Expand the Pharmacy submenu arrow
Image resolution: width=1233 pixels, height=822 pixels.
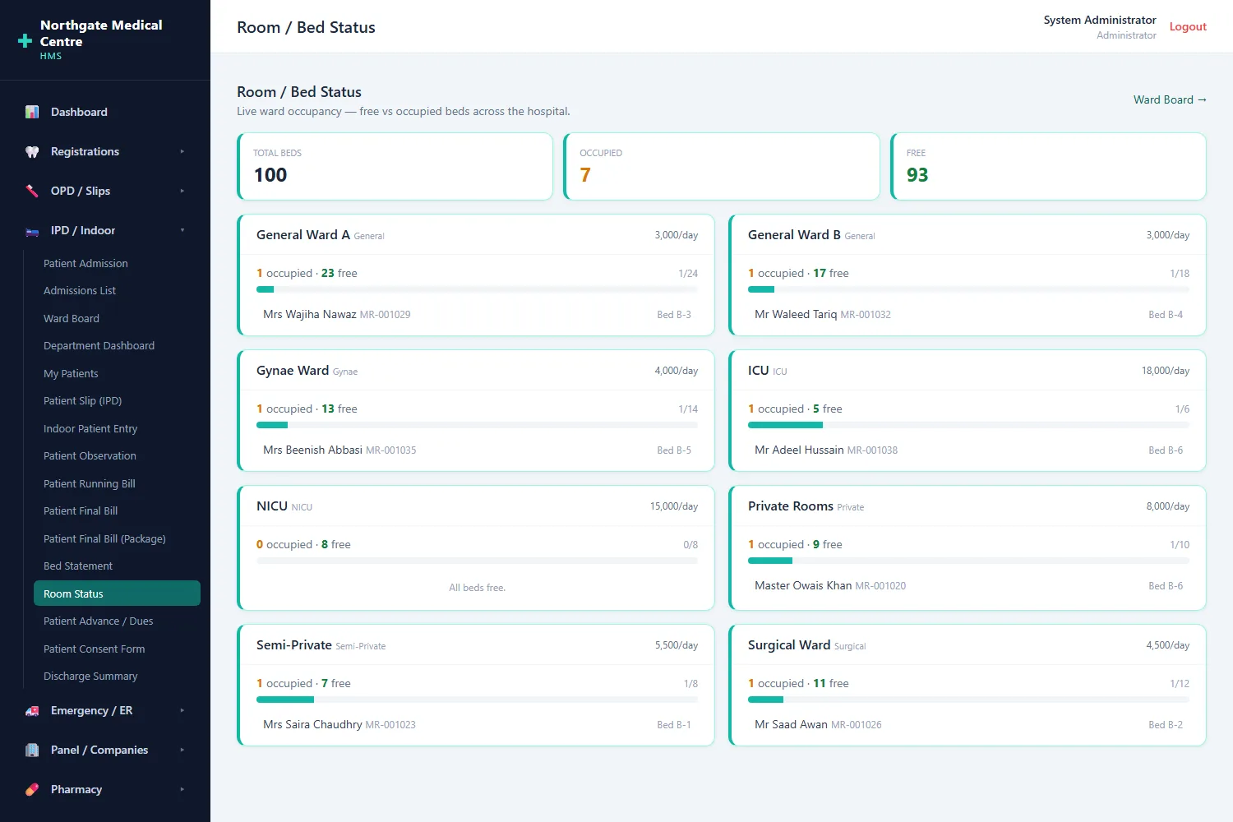[182, 789]
